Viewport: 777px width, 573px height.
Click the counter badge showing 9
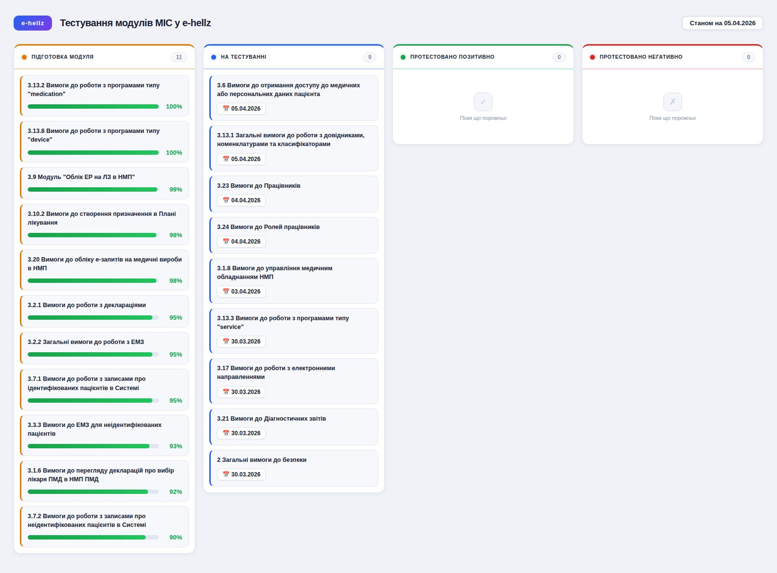[x=370, y=57]
